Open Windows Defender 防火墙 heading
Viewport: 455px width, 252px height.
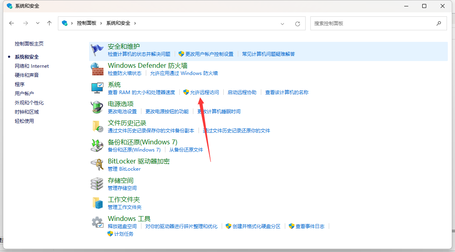[x=148, y=65]
